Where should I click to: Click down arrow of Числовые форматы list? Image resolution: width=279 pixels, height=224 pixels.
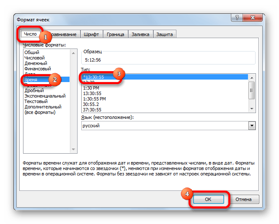(73, 149)
